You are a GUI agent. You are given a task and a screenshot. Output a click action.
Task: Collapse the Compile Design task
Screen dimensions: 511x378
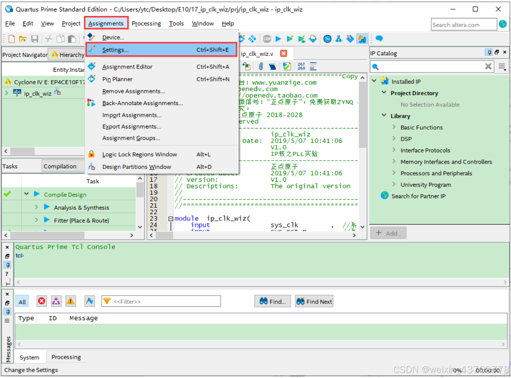(x=26, y=194)
